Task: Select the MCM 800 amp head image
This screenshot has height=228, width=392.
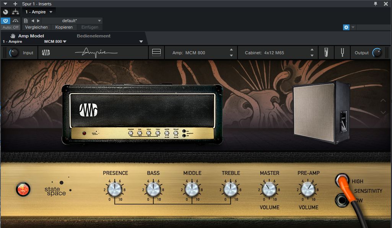Action: [x=142, y=114]
